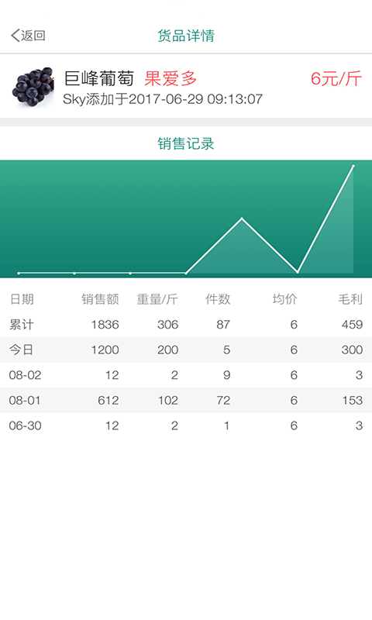Tap the 毛利 column header
Image resolution: width=372 pixels, height=620 pixels.
[x=350, y=299]
